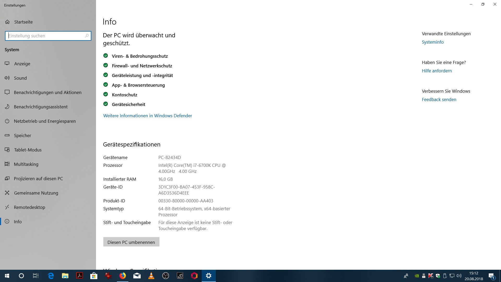Screen dimensions: 501x282
Task: Select the Tablet-Modus icon
Action: click(7, 150)
